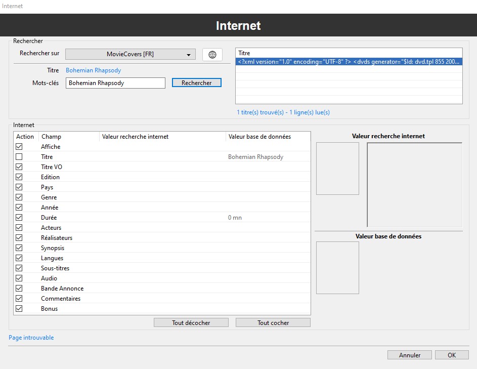Open the Rechercher sur dropdown
Screen dimensions: 477x369
point(131,55)
